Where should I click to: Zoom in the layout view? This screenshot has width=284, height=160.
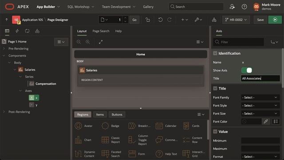88,42
